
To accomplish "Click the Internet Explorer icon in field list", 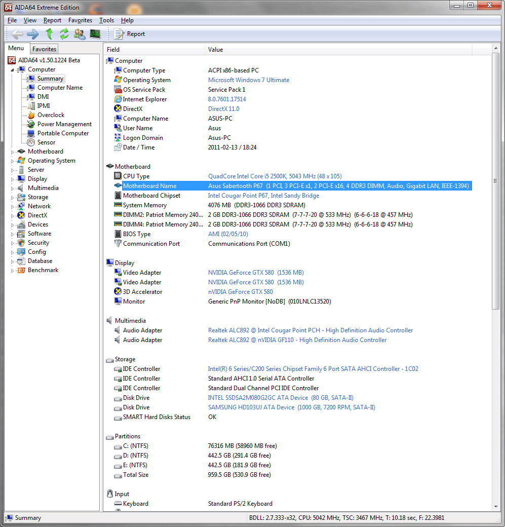I will (118, 99).
